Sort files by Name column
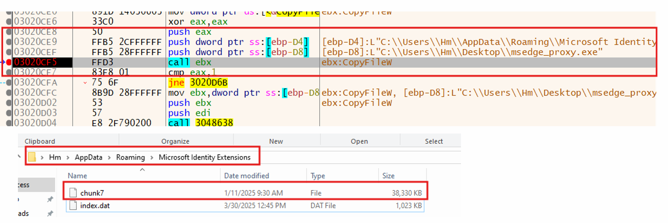The height and width of the screenshot is (223, 668). [77, 175]
